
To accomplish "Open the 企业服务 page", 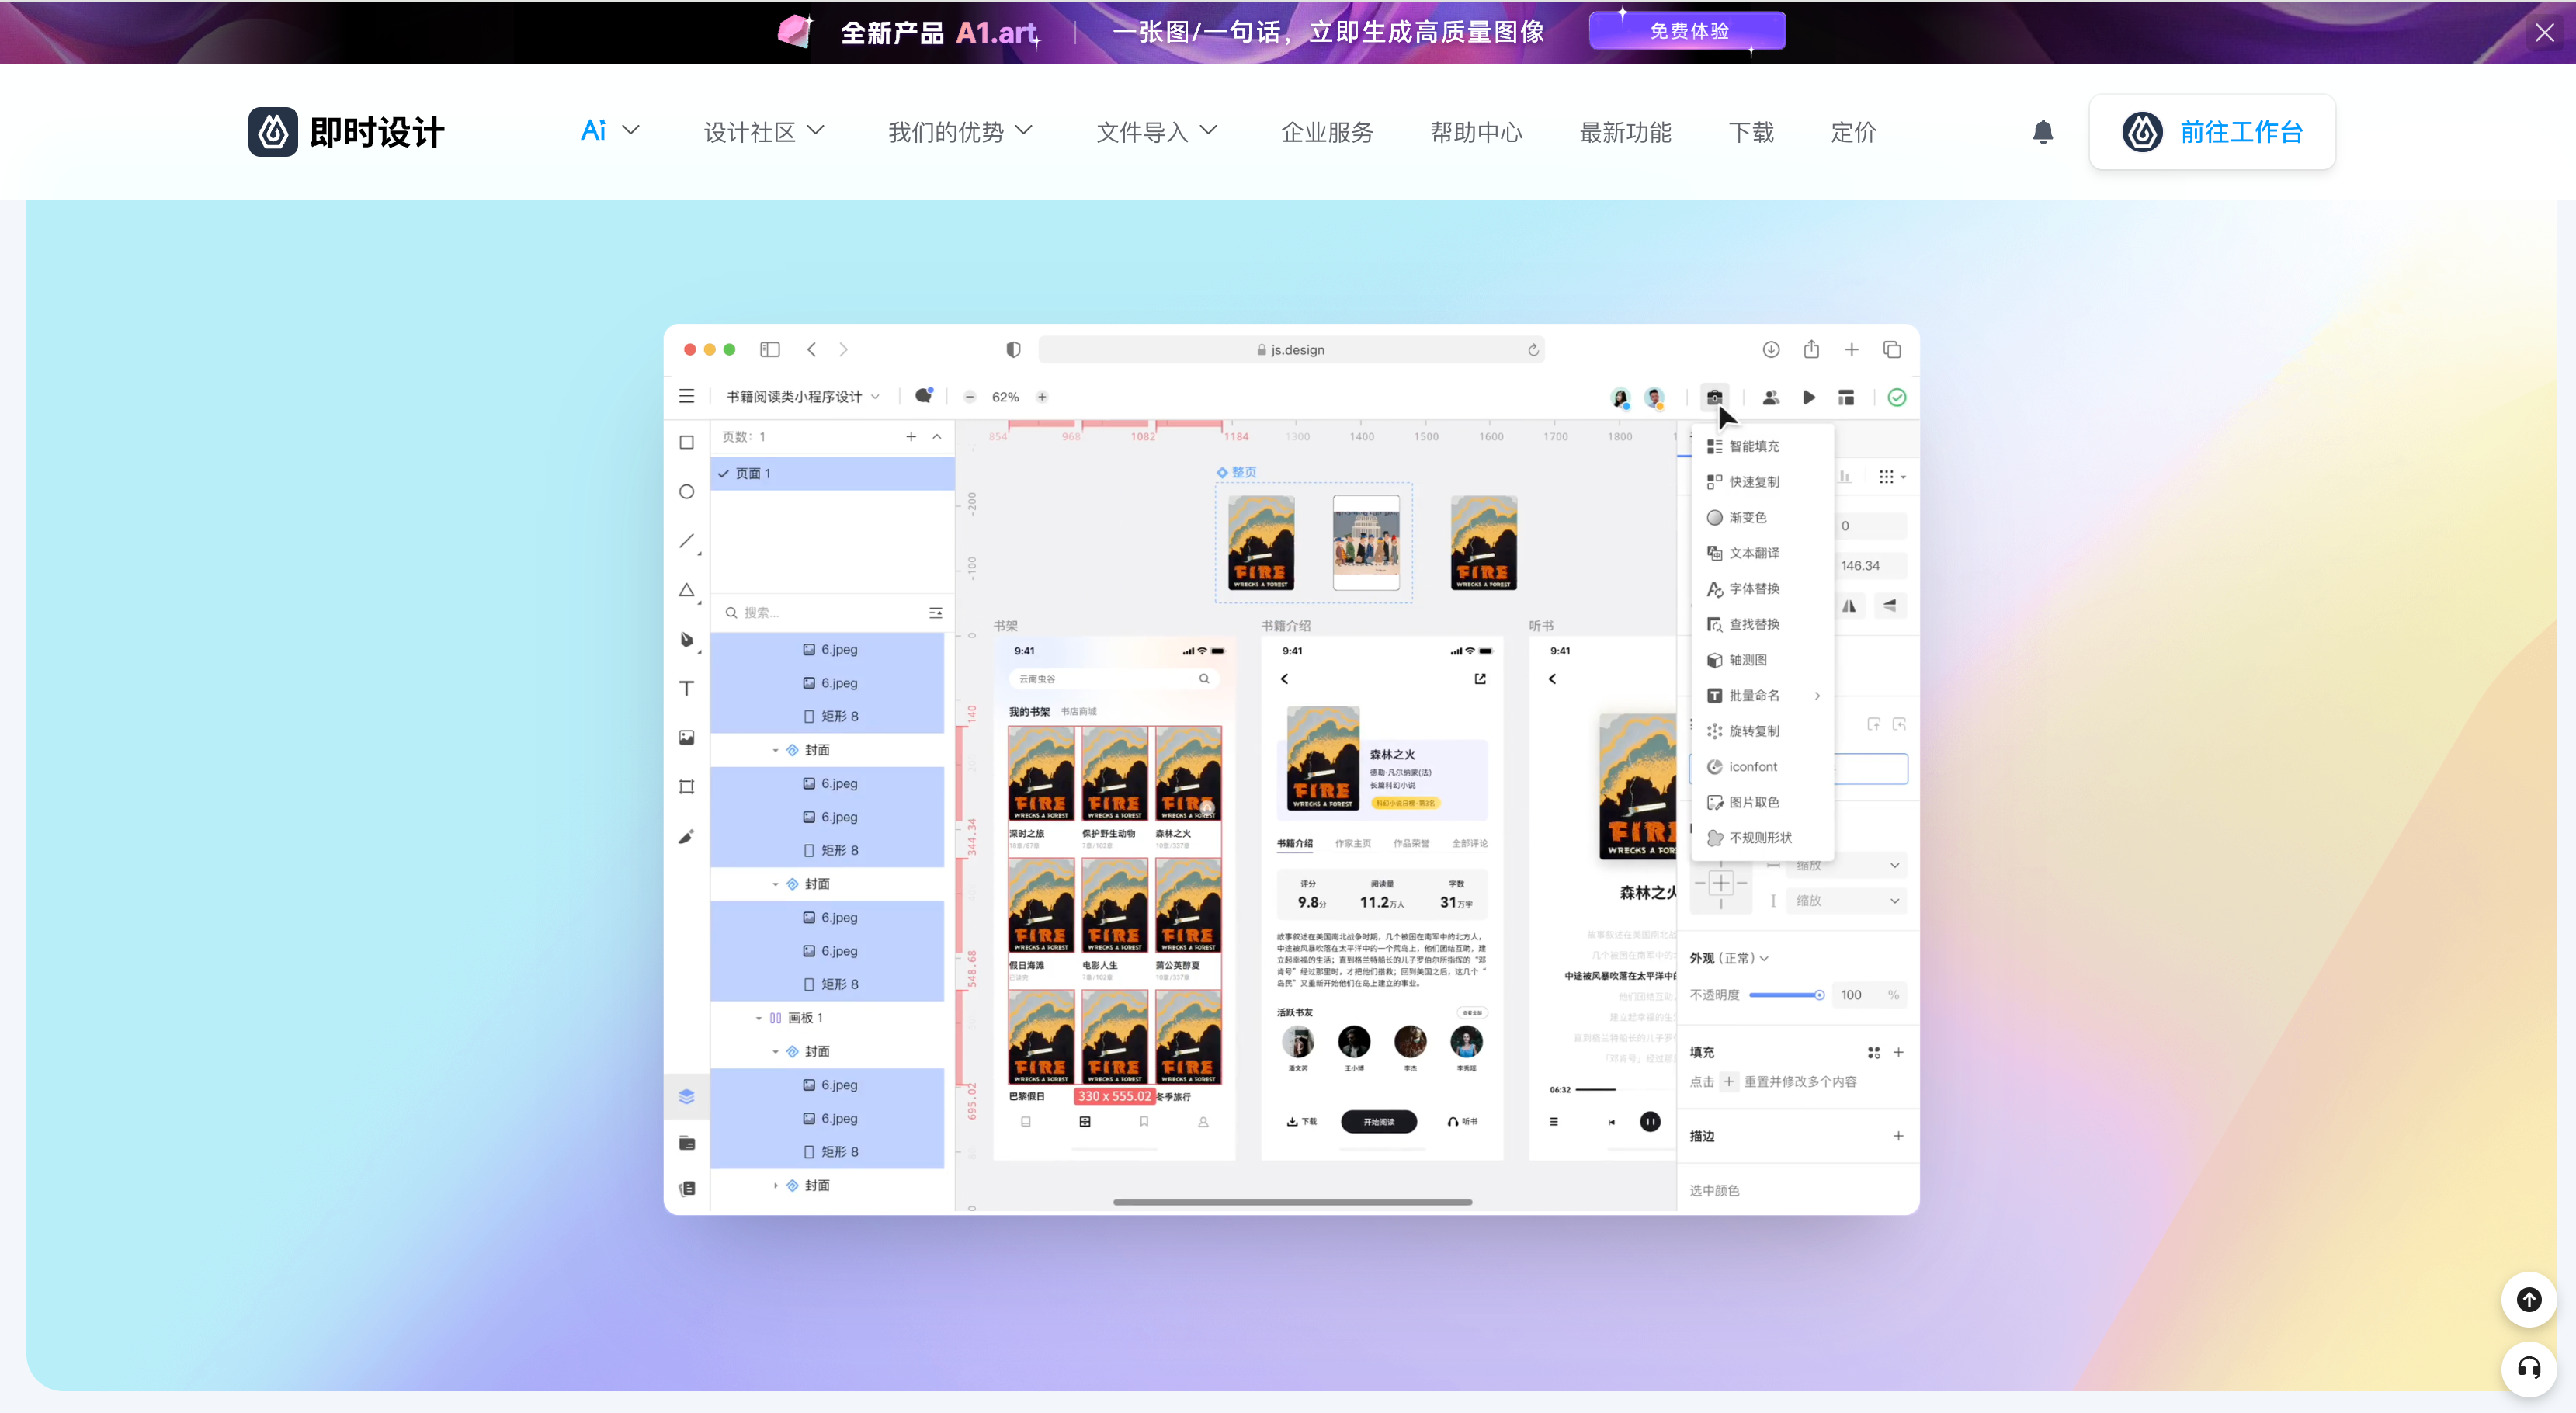I will tap(1327, 132).
